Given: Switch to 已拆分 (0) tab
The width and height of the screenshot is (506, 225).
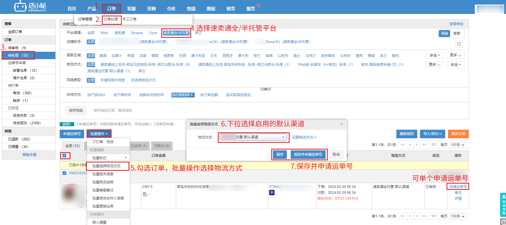Looking at the screenshot, I should pyautogui.click(x=162, y=146).
